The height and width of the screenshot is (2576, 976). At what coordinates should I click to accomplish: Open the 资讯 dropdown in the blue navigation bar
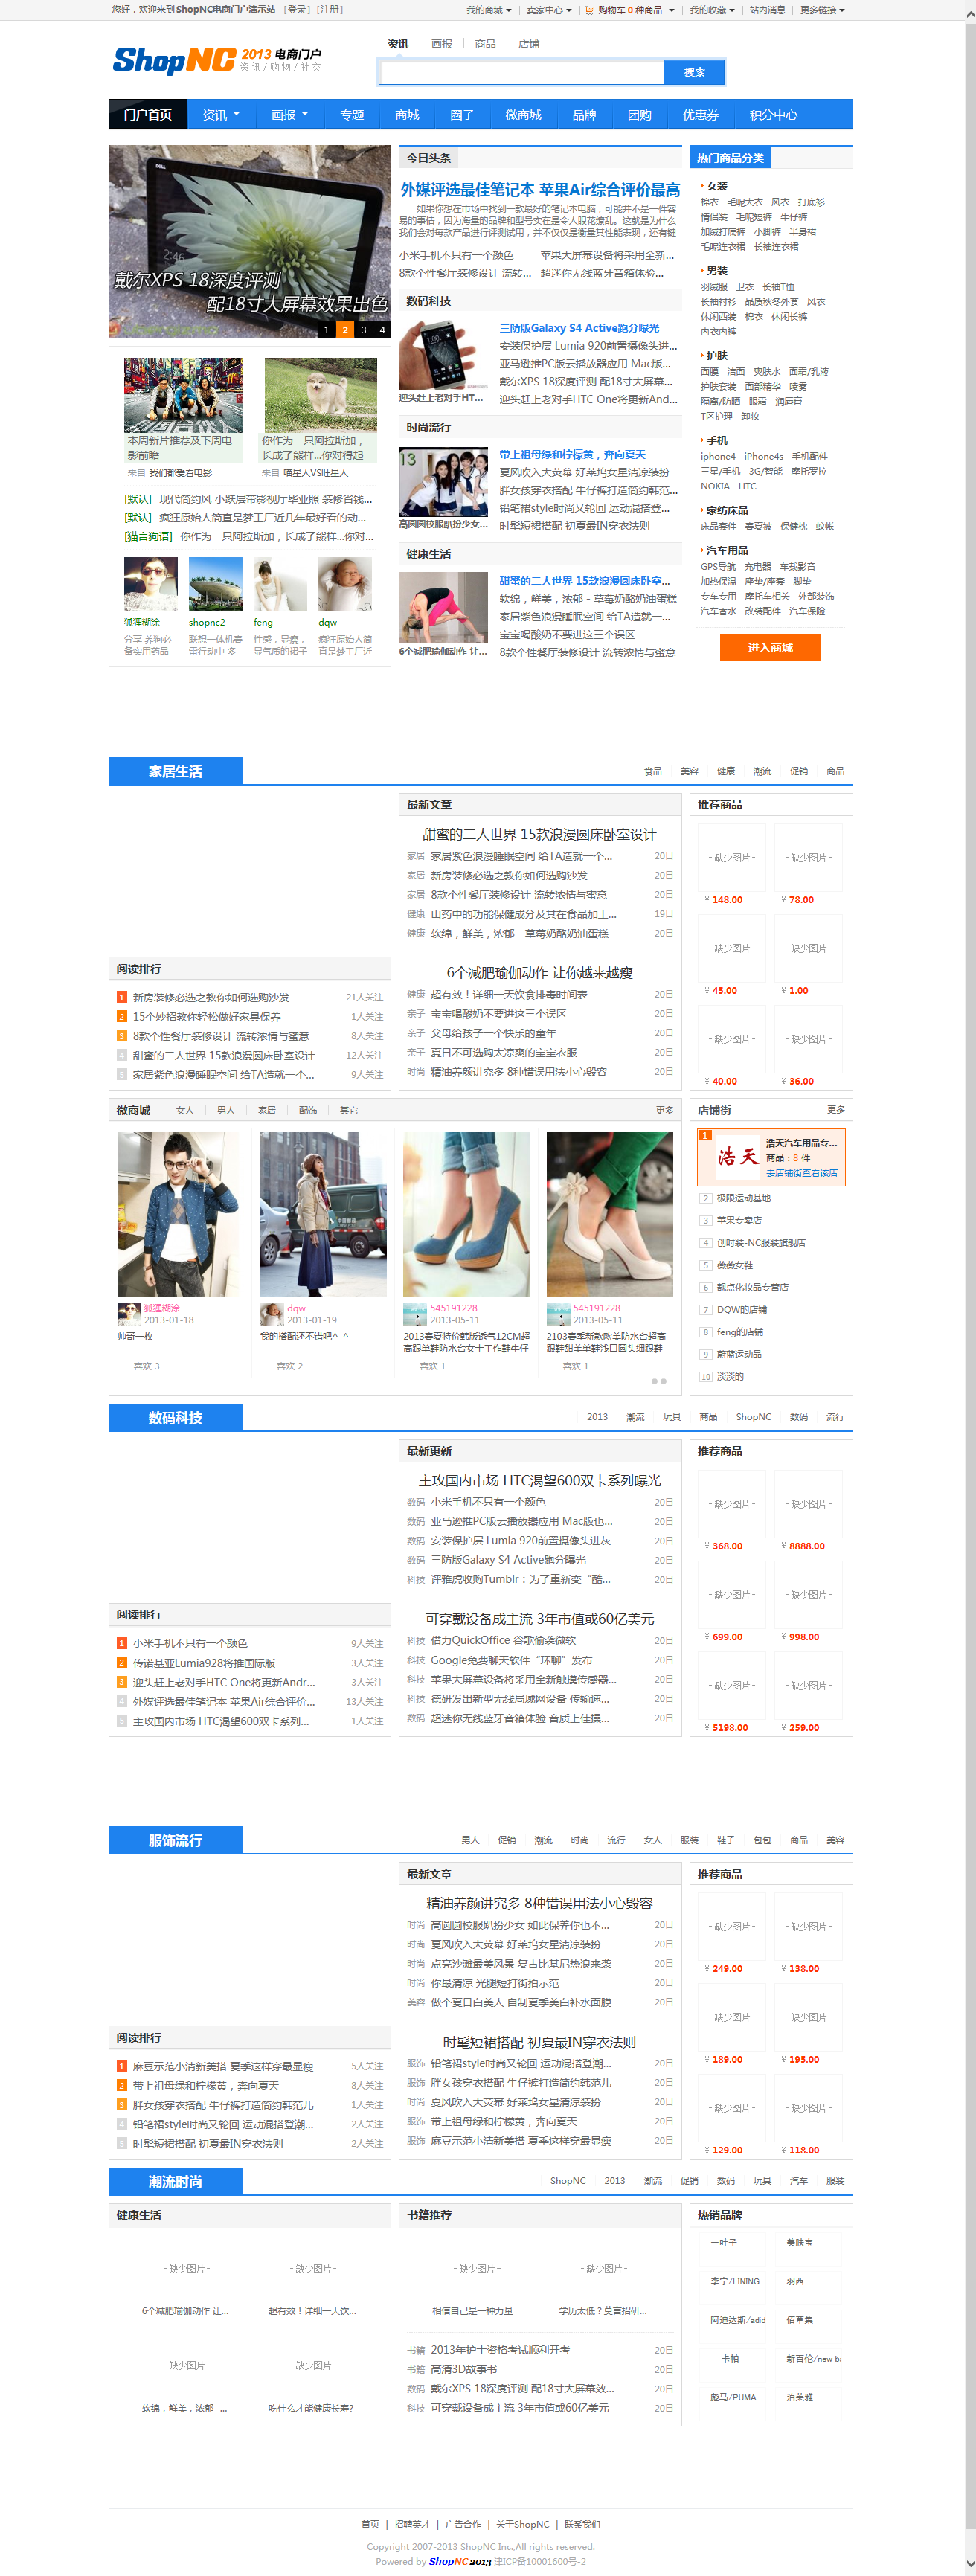click(221, 115)
